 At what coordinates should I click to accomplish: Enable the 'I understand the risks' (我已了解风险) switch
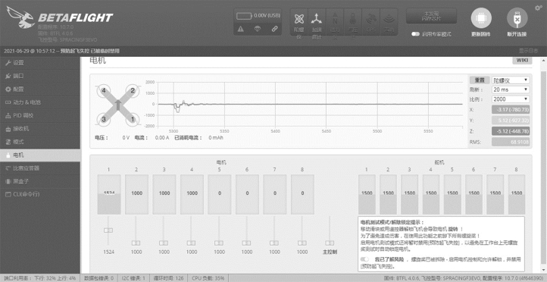[x=365, y=259]
